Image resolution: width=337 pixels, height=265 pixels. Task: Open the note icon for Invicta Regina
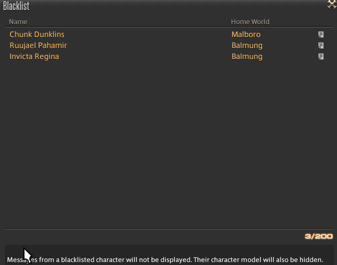point(321,56)
